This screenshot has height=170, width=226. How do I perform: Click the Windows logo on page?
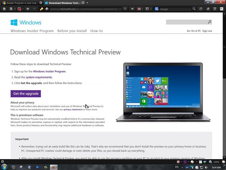(x=26, y=23)
